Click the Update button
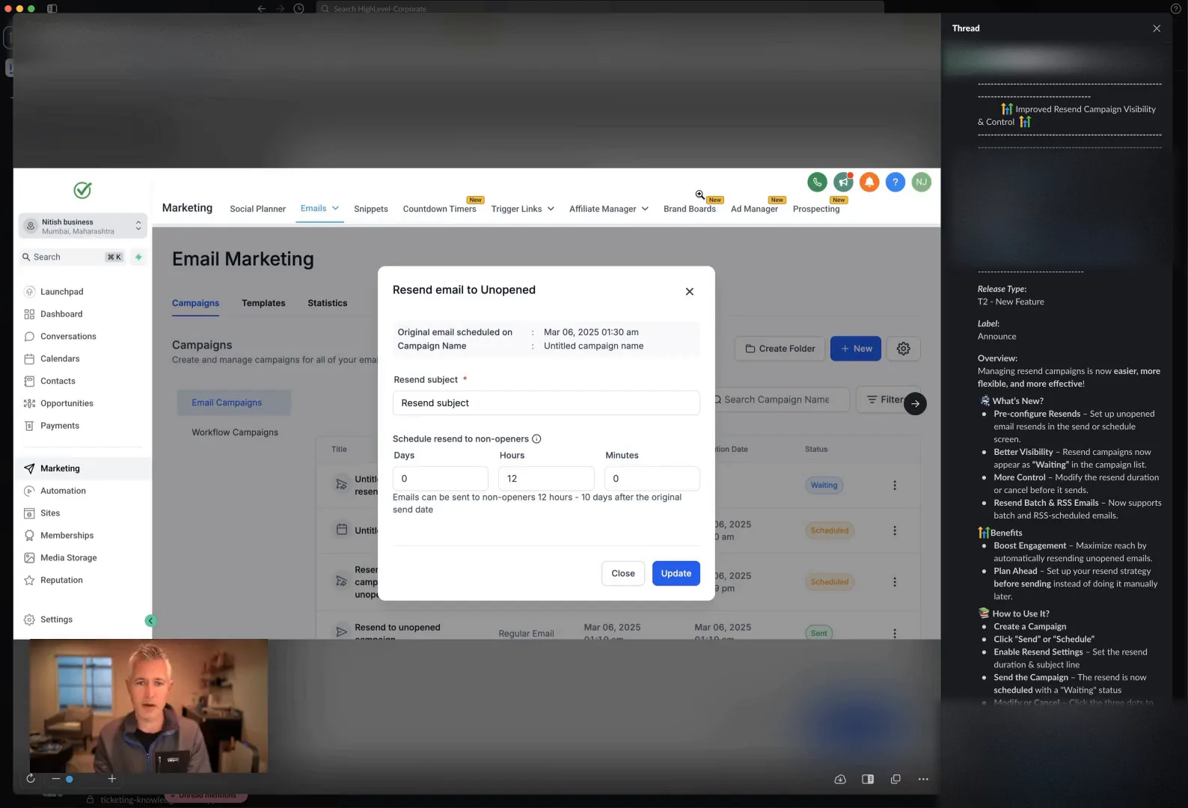Viewport: 1188px width, 808px height. pos(676,574)
